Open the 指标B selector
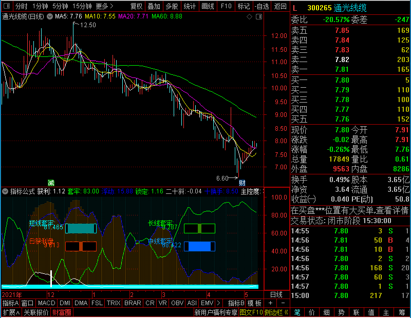This screenshot has width=411, height=318. 236,303
